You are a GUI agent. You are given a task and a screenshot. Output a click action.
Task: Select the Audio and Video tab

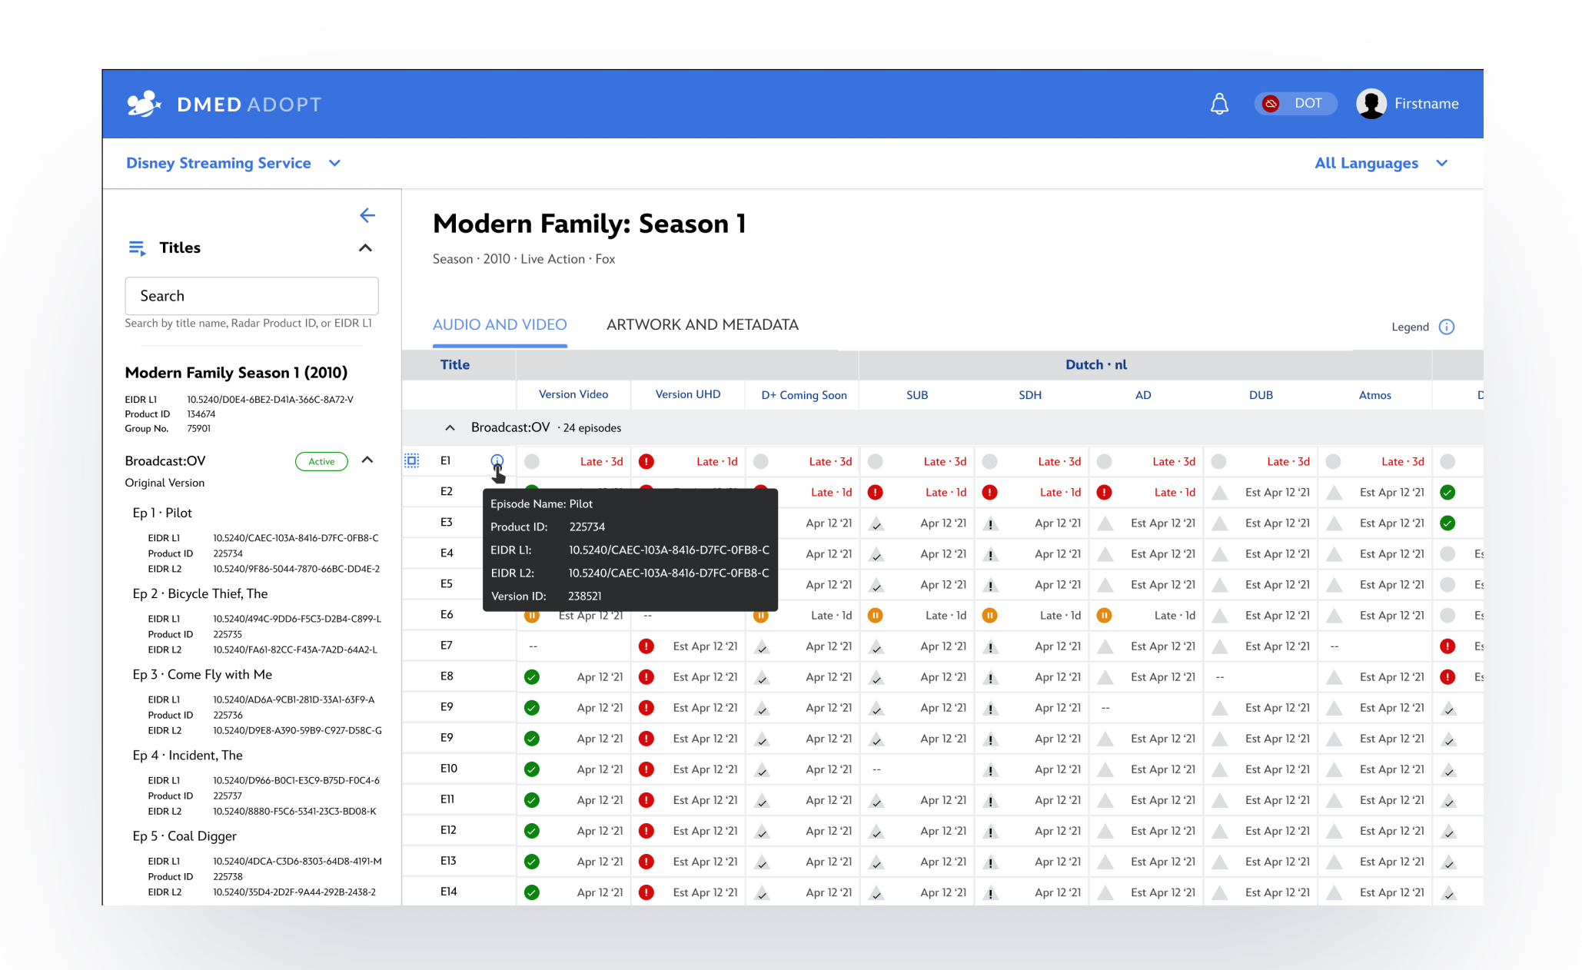pos(500,324)
